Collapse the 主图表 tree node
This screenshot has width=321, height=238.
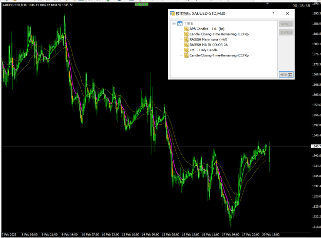[174, 24]
